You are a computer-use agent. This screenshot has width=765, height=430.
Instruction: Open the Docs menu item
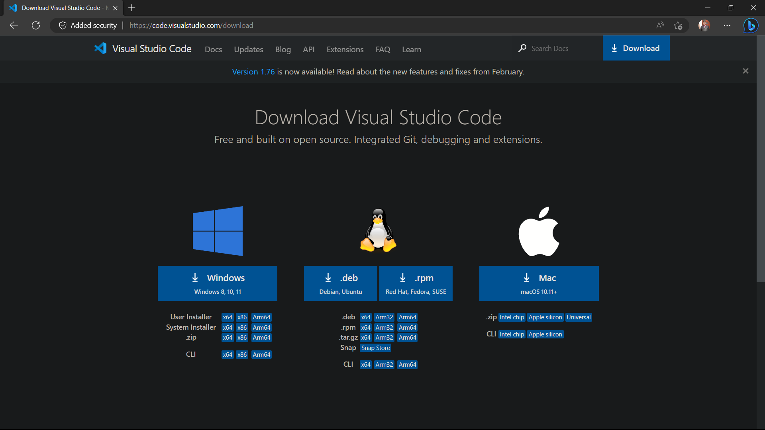coord(213,49)
